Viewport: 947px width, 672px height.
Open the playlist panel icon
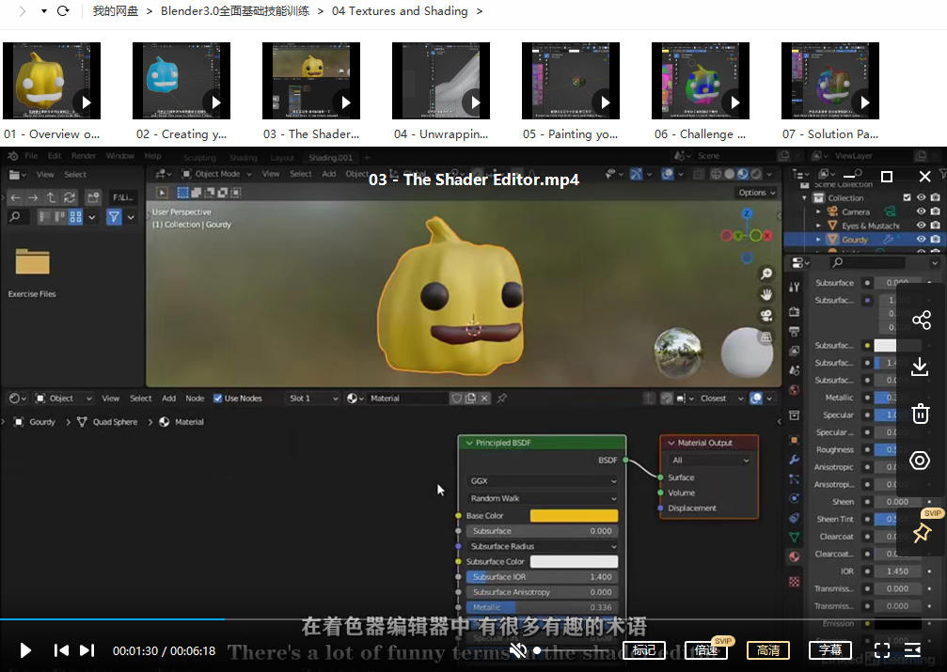(912, 650)
